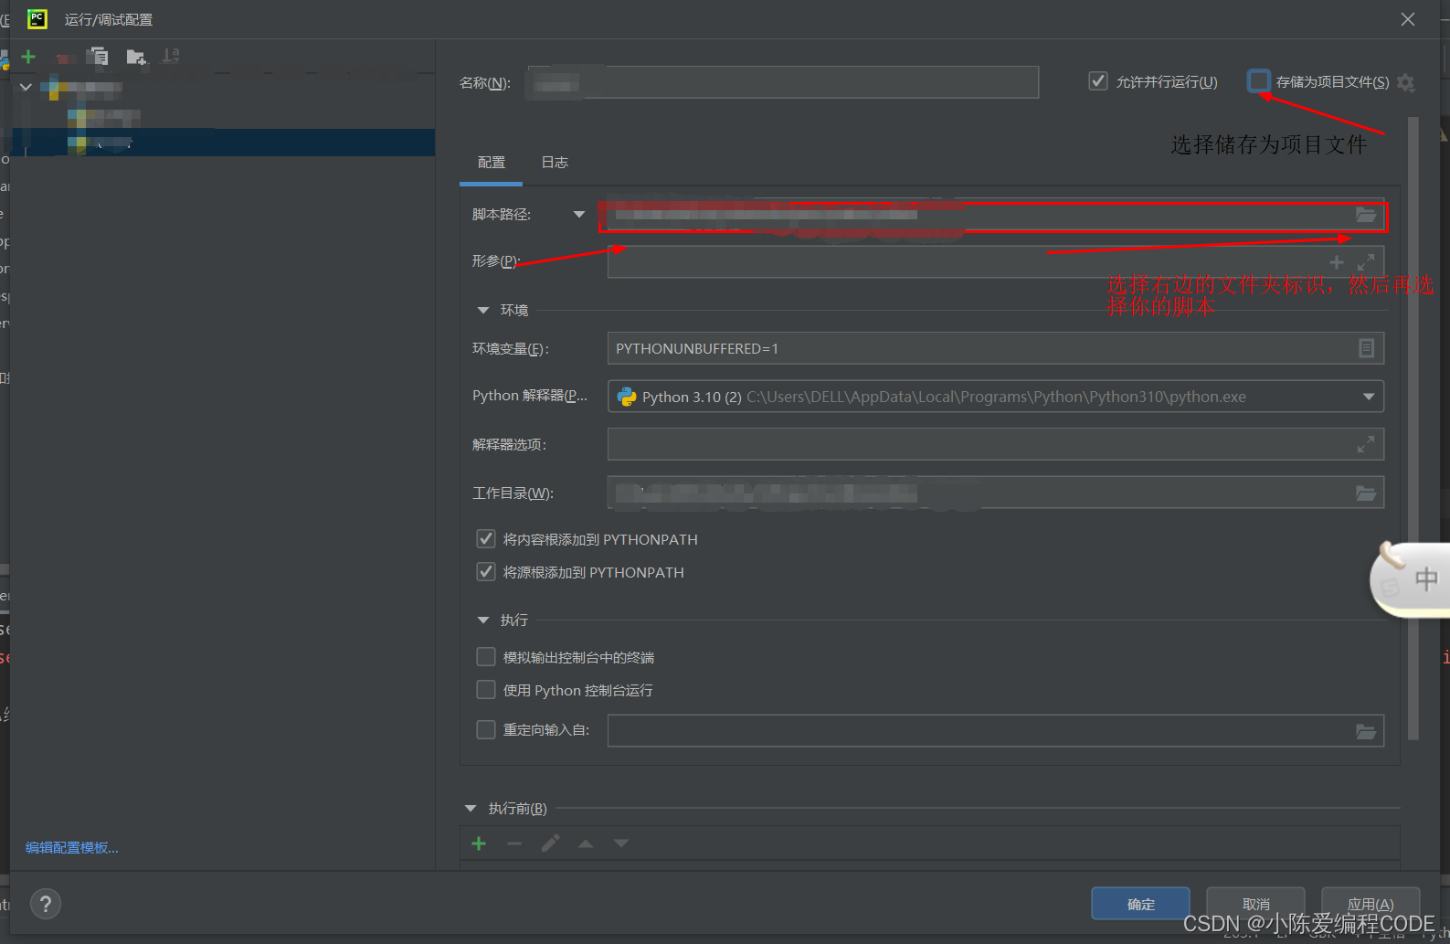Remove selected configuration with minus icon

[x=63, y=58]
